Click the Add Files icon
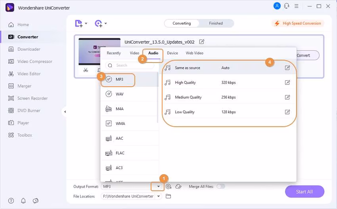The height and width of the screenshot is (209, 337). 79,23
